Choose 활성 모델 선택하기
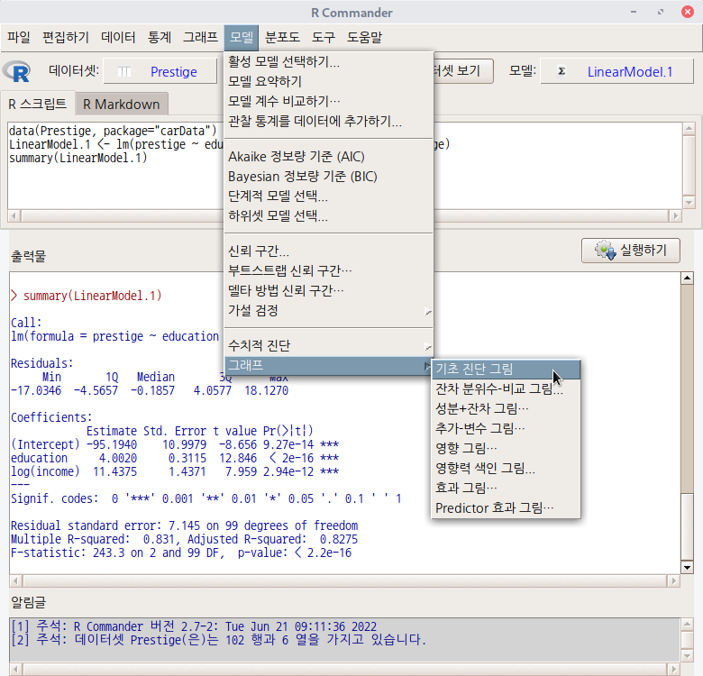Image resolution: width=703 pixels, height=676 pixels. point(329,61)
